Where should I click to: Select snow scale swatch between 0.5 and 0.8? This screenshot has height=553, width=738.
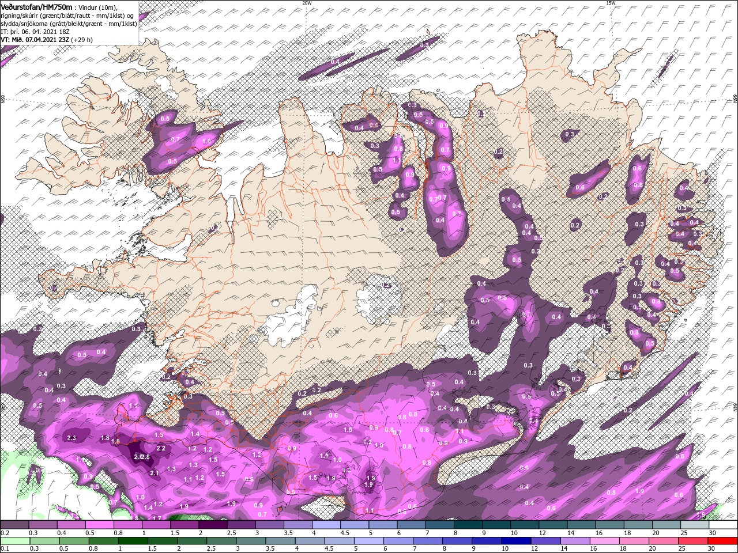click(100, 524)
